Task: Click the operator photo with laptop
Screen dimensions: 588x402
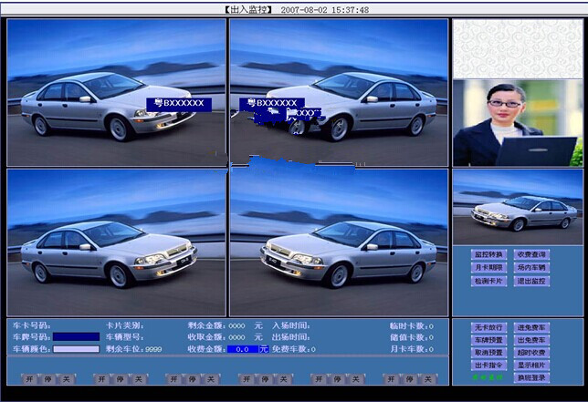Action: point(517,123)
